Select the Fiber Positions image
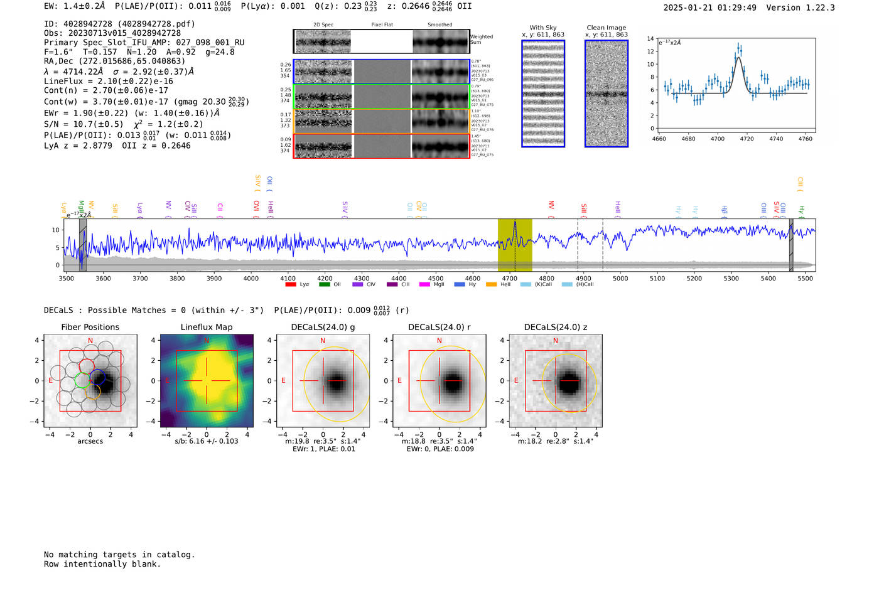 (90, 381)
